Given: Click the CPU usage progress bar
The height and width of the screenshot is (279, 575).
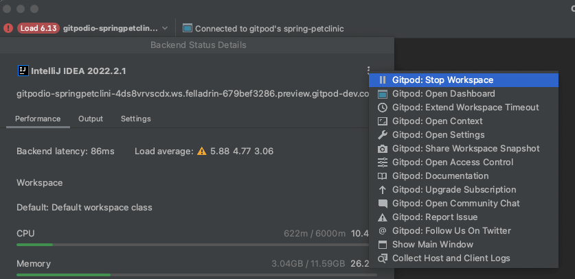Looking at the screenshot, I should (196, 245).
